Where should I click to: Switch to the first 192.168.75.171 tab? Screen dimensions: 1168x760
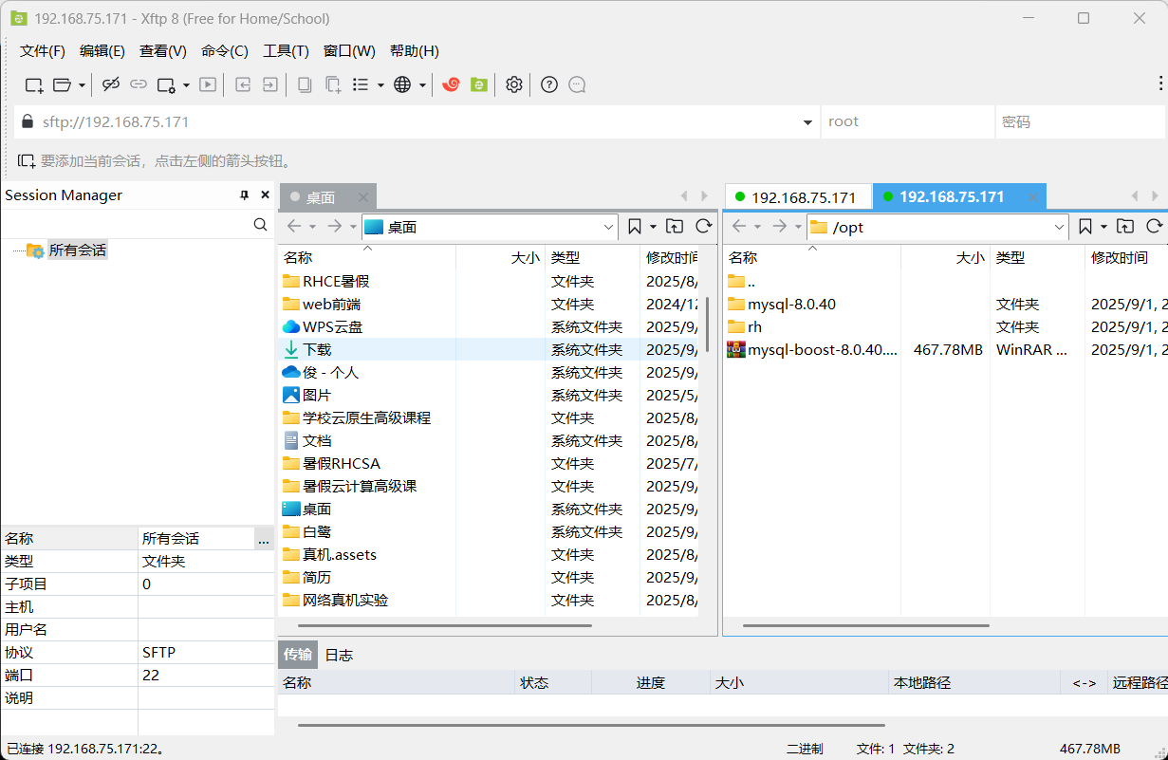[x=798, y=197]
